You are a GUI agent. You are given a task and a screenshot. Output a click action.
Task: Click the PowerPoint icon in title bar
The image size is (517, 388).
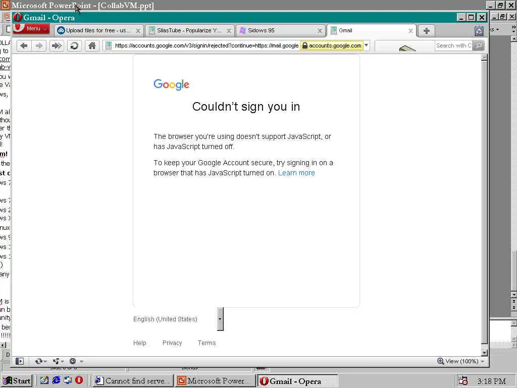pyautogui.click(x=6, y=5)
